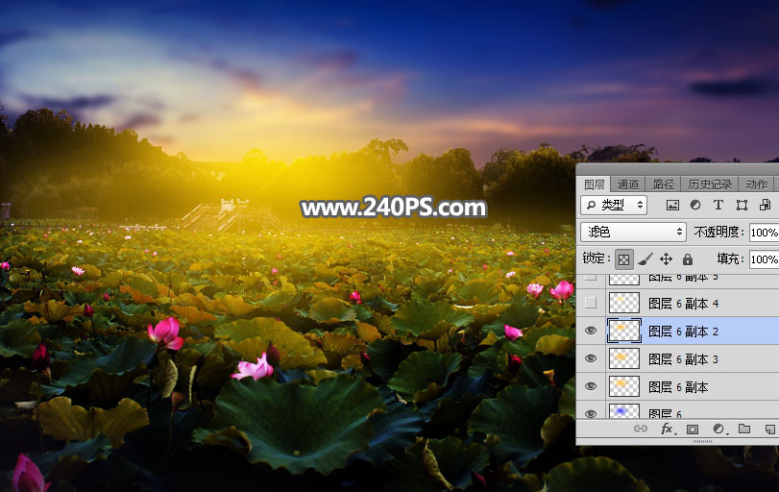Select layer thumbnail of 图层 6 副本 4

[624, 303]
